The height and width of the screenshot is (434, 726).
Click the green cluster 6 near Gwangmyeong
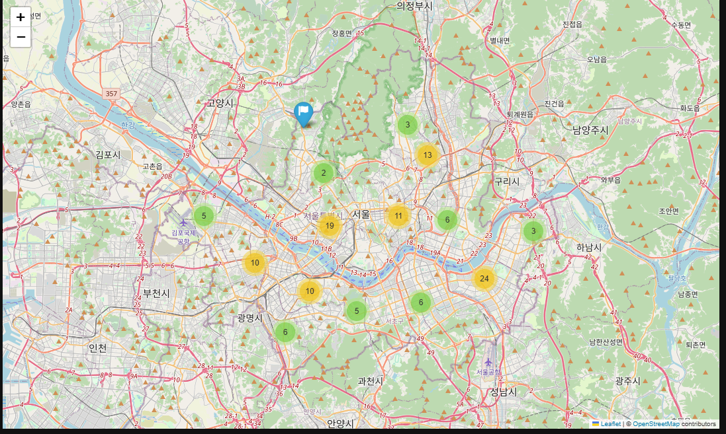285,332
